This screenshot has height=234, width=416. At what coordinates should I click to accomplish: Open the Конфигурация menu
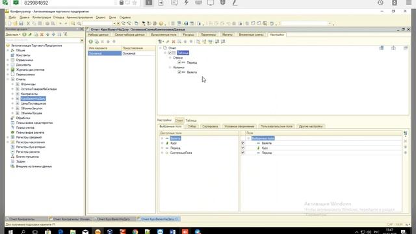[42, 18]
